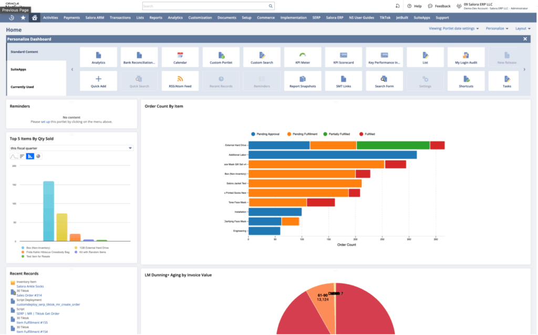The width and height of the screenshot is (538, 335).
Task: Select the SuiteApps tab in Personalize Dashboard
Action: tap(19, 69)
